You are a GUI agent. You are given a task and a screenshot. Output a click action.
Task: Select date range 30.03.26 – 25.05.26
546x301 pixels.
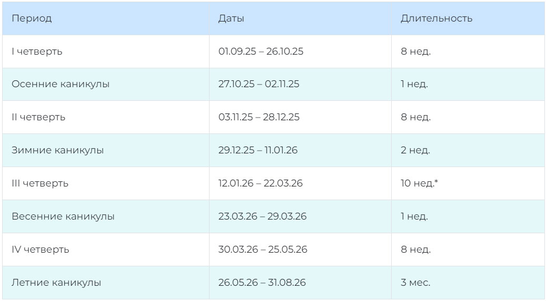pyautogui.click(x=263, y=250)
